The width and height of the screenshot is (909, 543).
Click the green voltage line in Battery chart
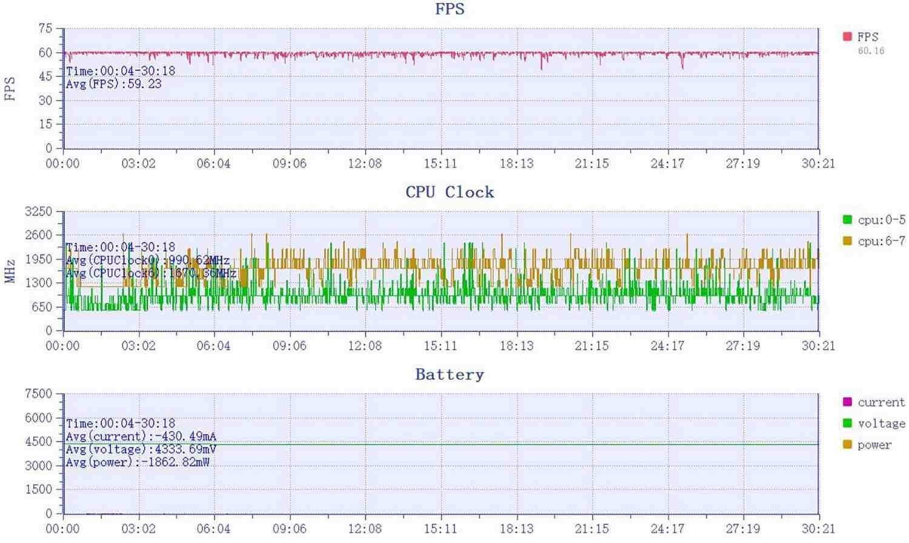click(x=441, y=444)
